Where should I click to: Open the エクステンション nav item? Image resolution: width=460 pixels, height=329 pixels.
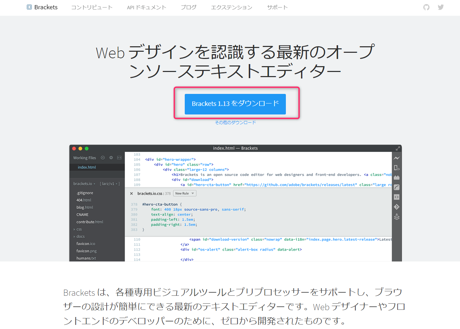232,7
